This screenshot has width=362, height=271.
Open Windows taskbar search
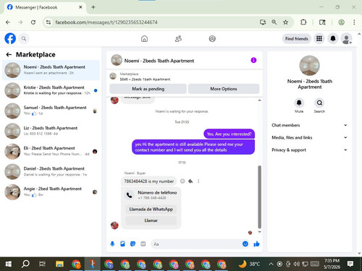pos(25,264)
